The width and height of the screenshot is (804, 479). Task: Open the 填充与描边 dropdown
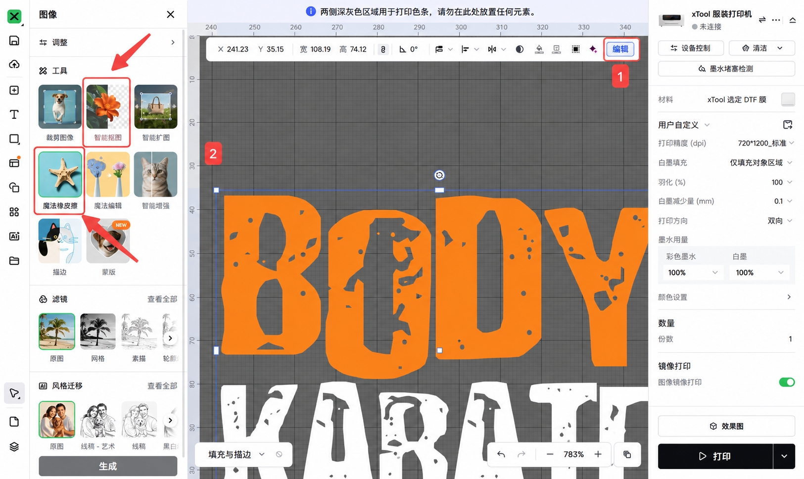(236, 454)
